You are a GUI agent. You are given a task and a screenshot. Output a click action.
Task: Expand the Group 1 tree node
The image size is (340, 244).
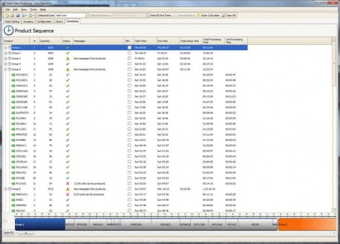(5, 48)
